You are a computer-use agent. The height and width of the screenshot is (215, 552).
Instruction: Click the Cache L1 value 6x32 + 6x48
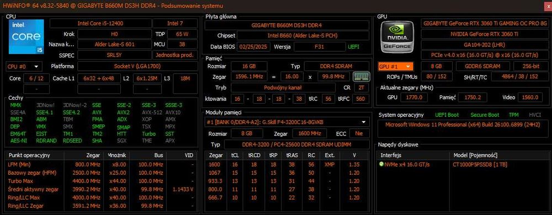pyautogui.click(x=99, y=78)
